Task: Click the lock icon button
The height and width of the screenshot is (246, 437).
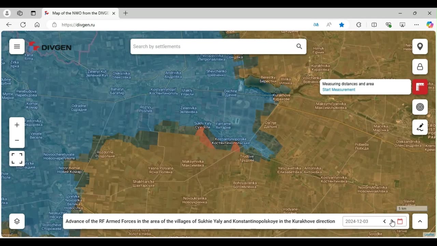Action: pos(420,67)
